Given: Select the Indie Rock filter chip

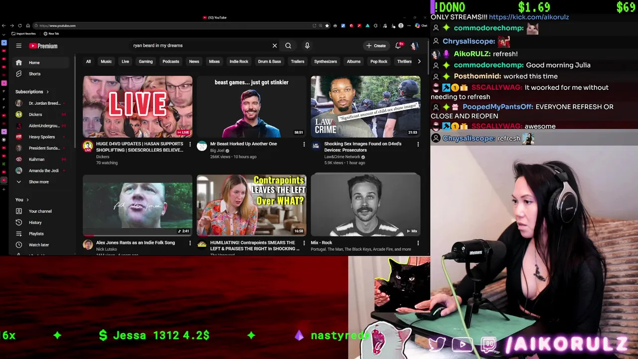Looking at the screenshot, I should click(239, 61).
